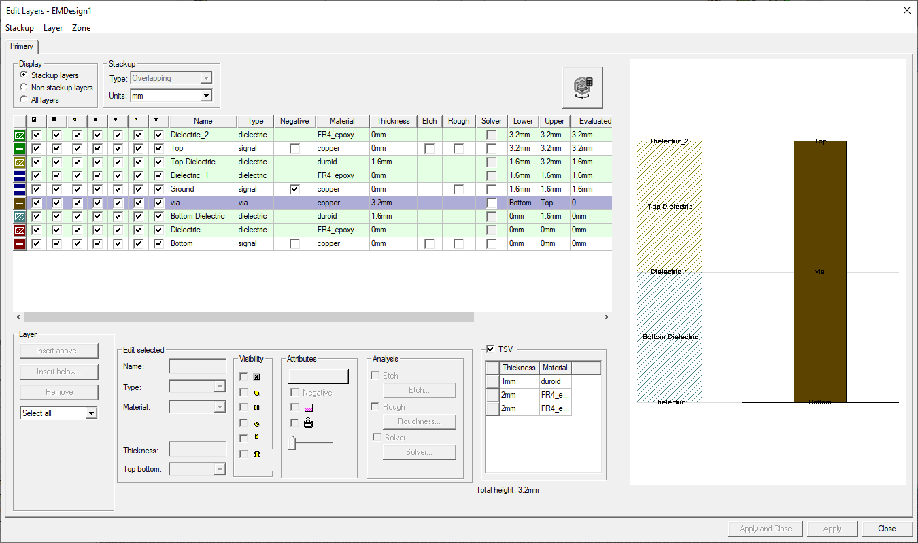Click the Apply button
The image size is (918, 543).
pyautogui.click(x=832, y=529)
